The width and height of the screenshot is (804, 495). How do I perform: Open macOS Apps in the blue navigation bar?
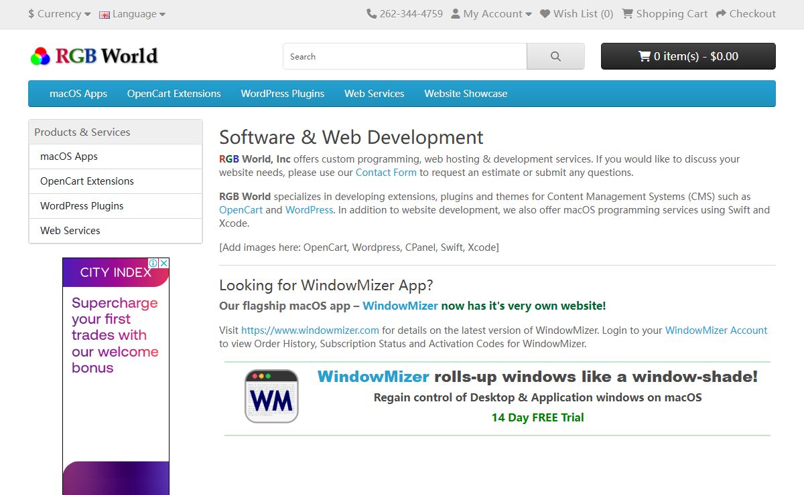78,94
